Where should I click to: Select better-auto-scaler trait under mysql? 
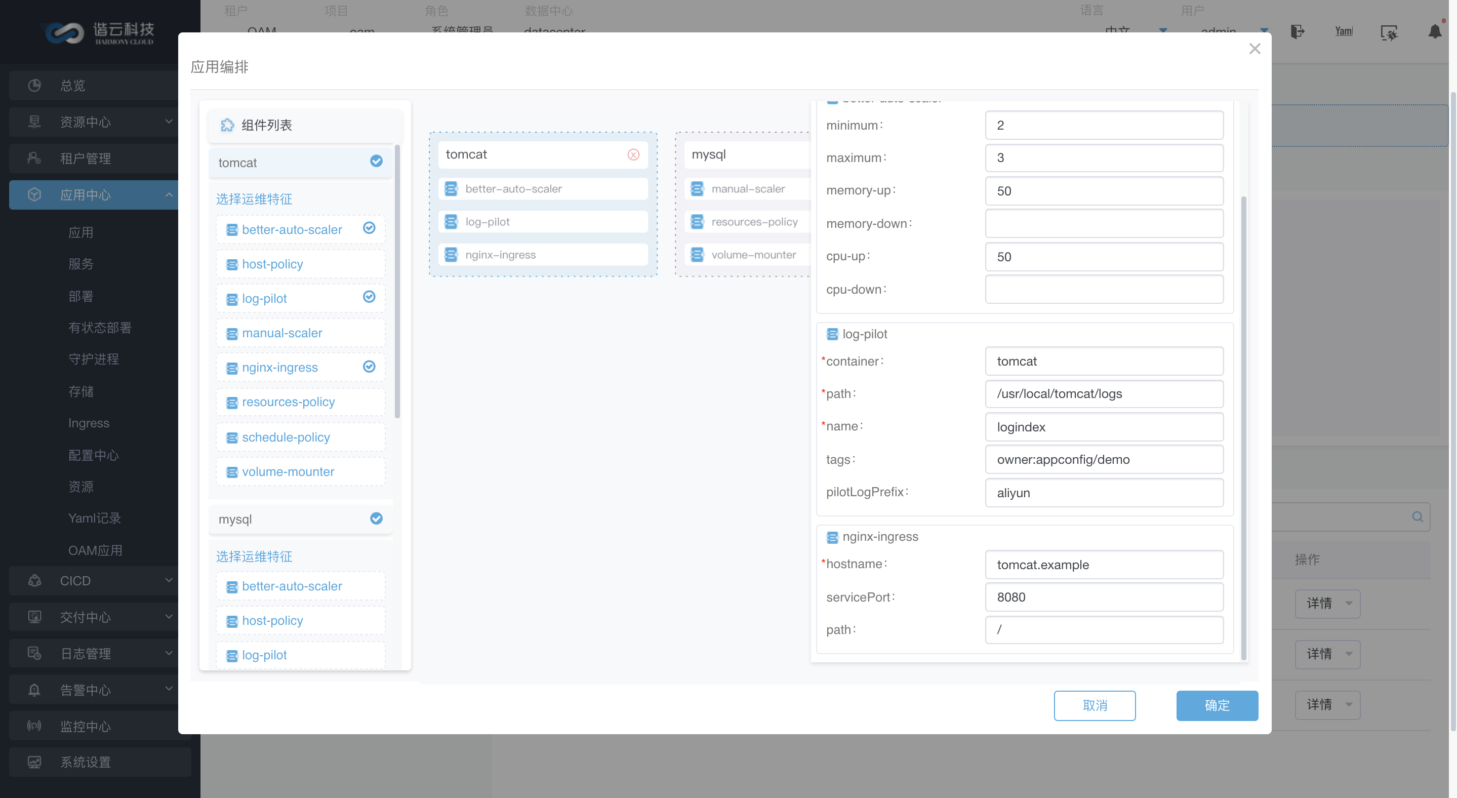(300, 586)
